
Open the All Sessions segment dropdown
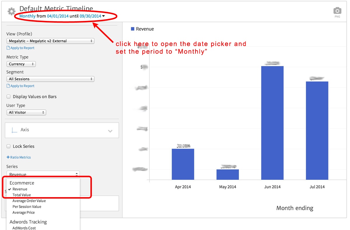point(50,79)
